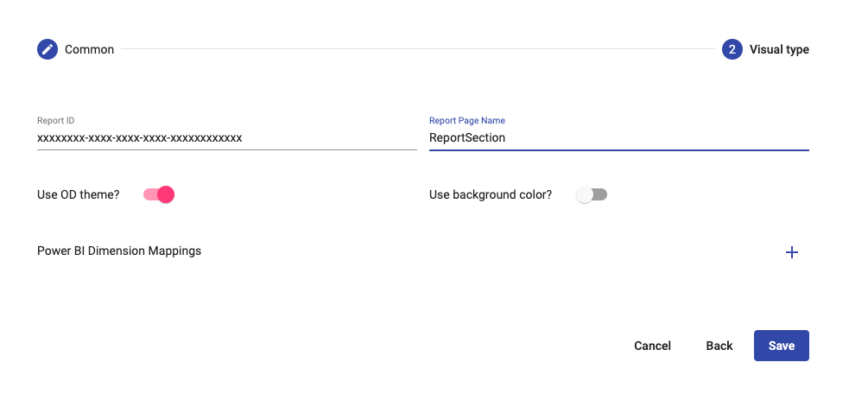Click the 'Use background color?' label
Image resolution: width=849 pixels, height=394 pixels.
pos(491,194)
